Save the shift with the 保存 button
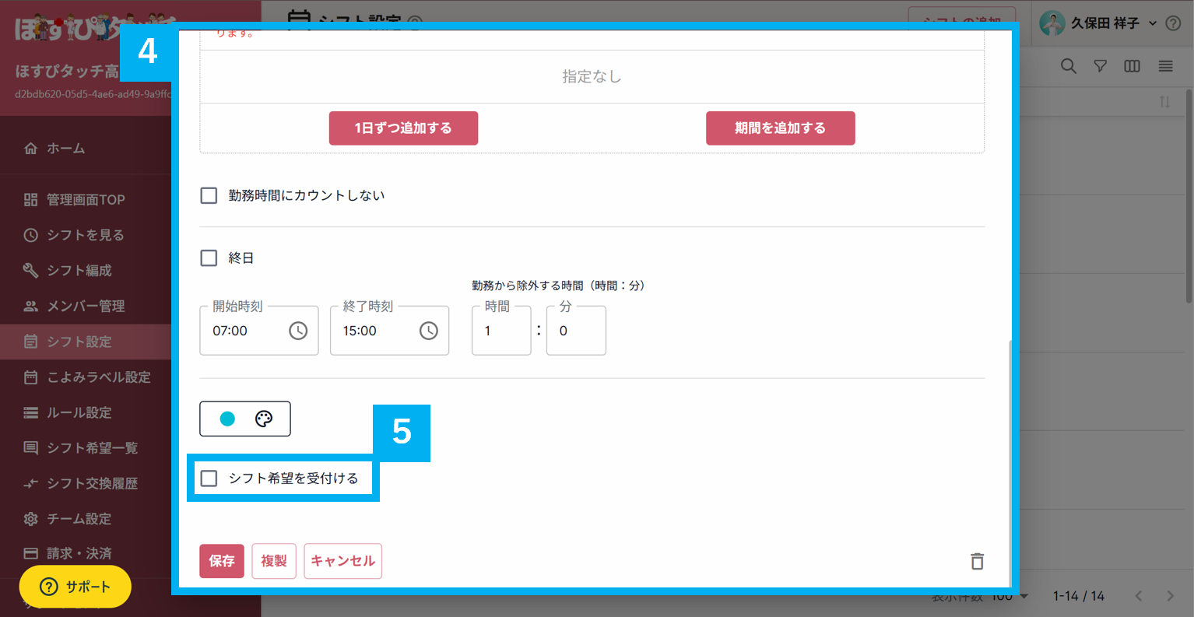The height and width of the screenshot is (617, 1194). pyautogui.click(x=221, y=561)
